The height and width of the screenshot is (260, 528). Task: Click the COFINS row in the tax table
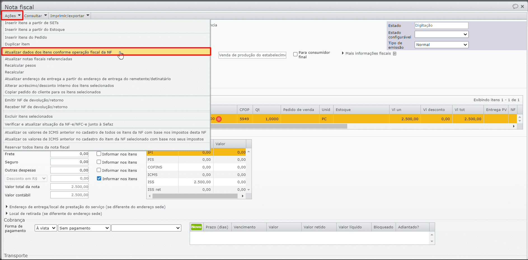point(196,167)
